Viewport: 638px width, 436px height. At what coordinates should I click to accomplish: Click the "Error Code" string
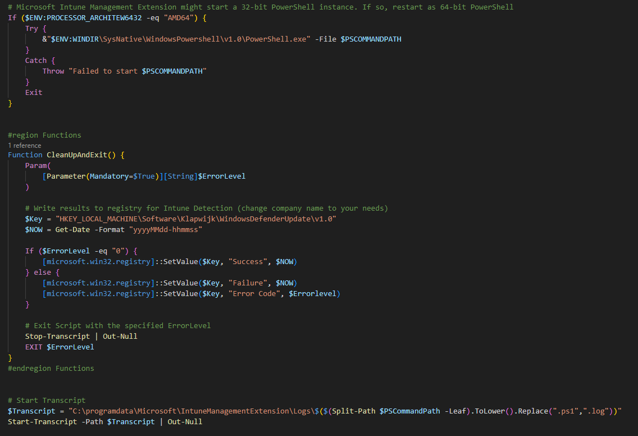click(254, 293)
